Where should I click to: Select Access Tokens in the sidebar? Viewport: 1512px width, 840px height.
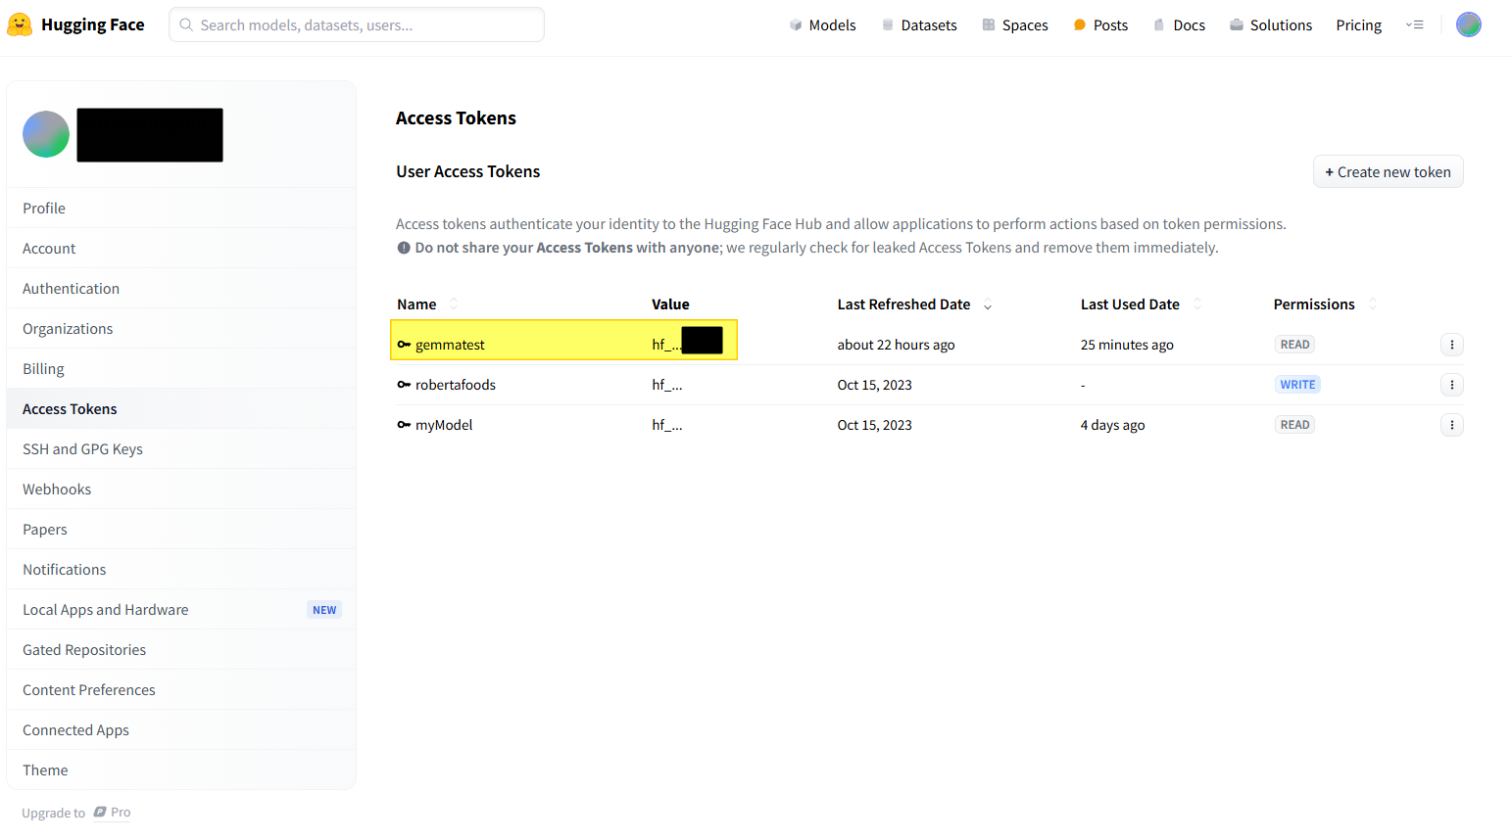click(x=181, y=409)
